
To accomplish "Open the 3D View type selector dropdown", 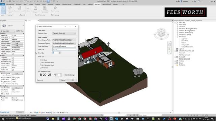I will (x=24, y=26).
